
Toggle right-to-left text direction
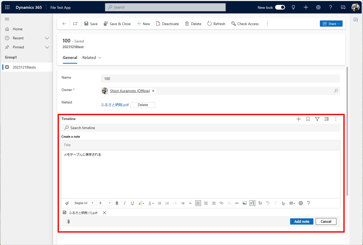260,203
